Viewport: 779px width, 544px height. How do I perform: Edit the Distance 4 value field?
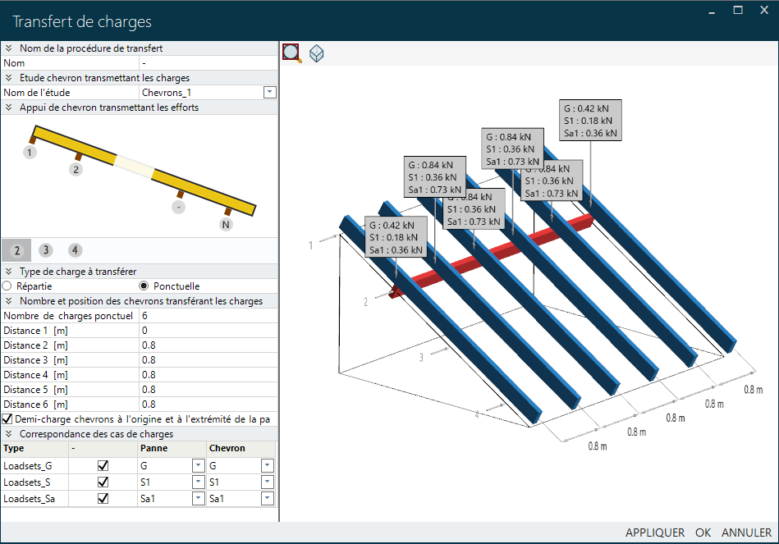pos(208,375)
